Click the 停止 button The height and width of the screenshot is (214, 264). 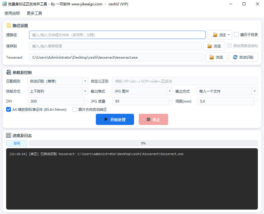tap(153, 119)
